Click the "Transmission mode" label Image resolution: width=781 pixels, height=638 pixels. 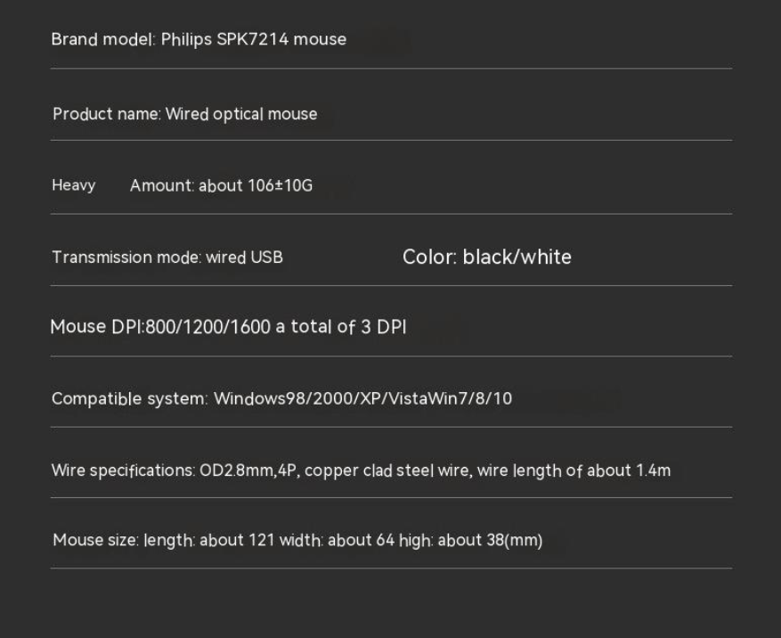pyautogui.click(x=126, y=258)
